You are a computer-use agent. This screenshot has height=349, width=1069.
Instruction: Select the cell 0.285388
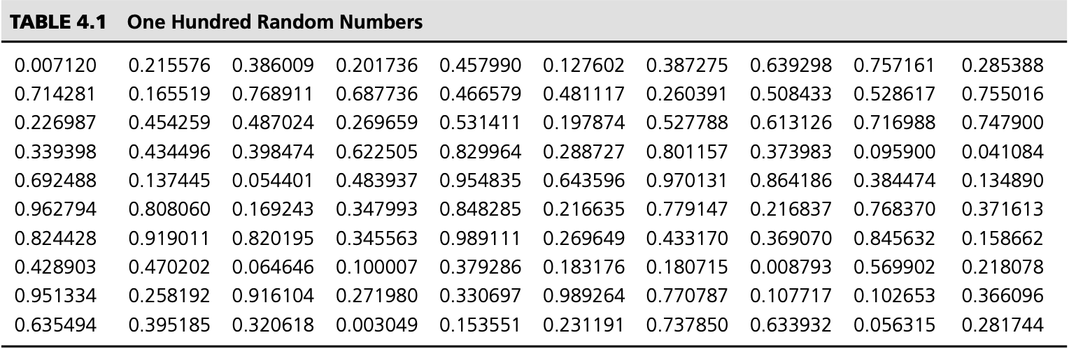[x=1003, y=66]
